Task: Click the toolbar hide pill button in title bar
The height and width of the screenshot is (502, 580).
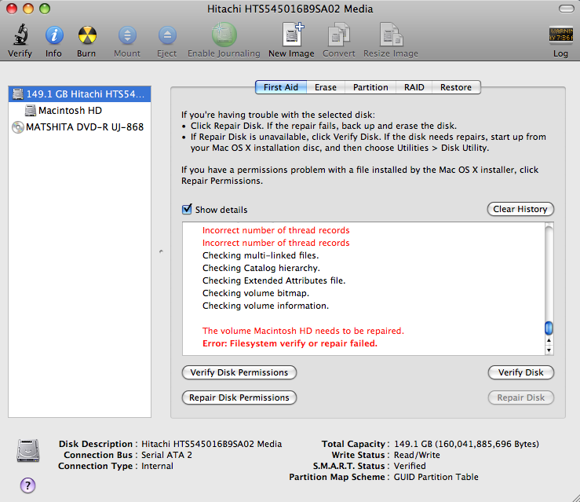Action: tap(566, 9)
